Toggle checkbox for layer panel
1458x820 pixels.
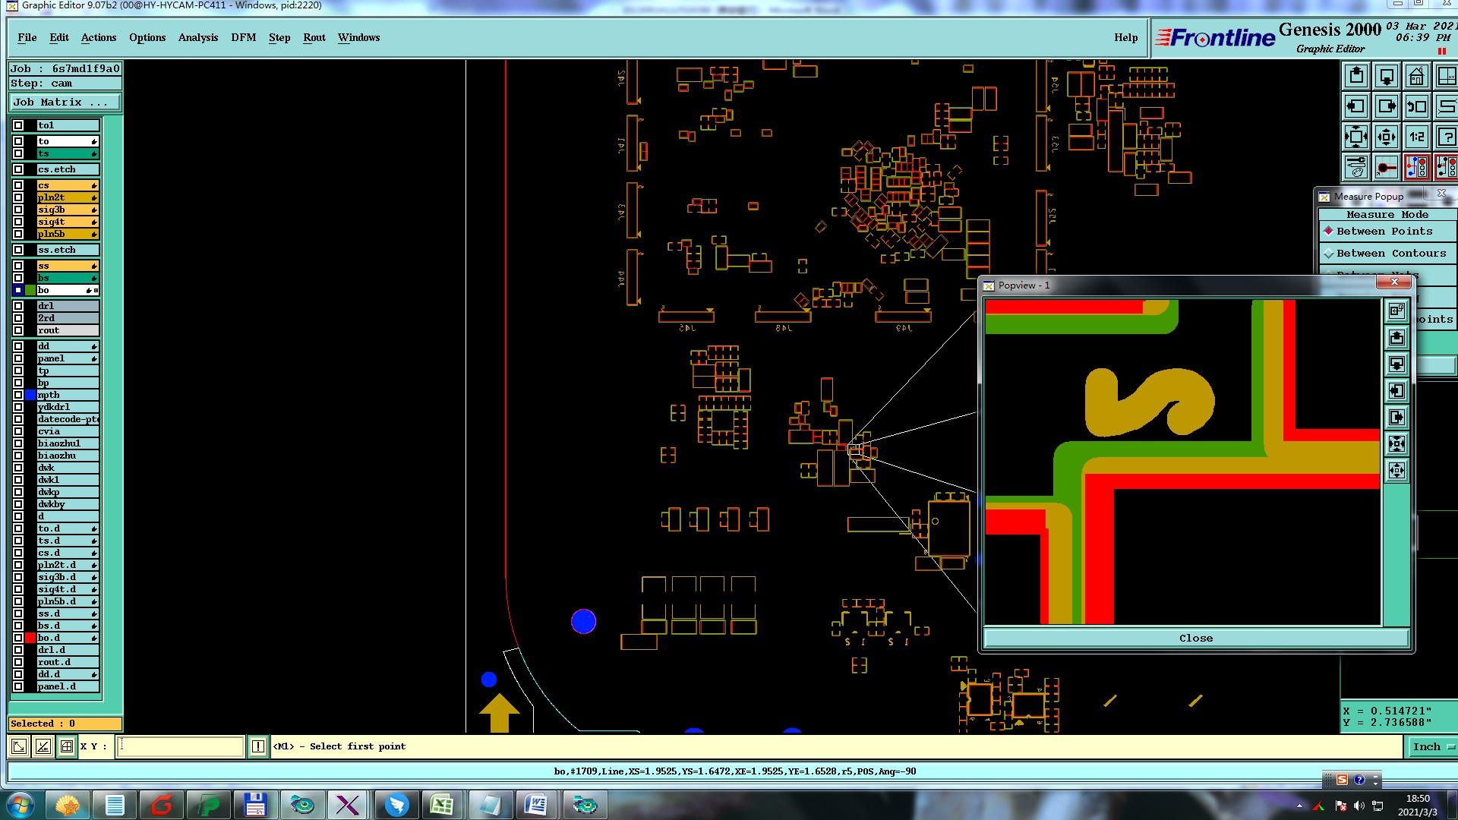coord(18,358)
